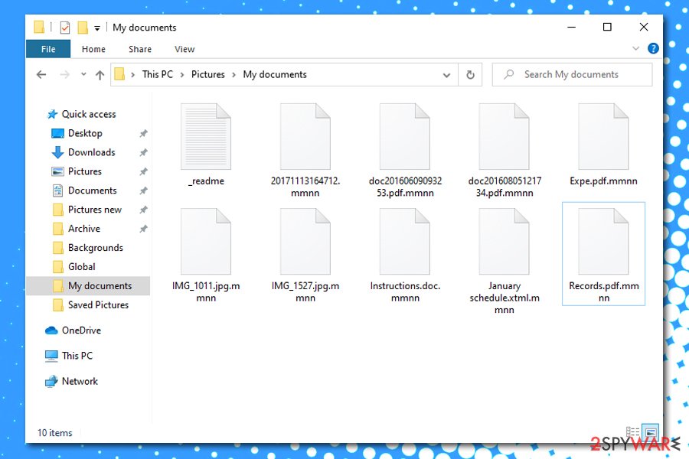
Task: Go back with the Back arrow
Action: coord(41,75)
